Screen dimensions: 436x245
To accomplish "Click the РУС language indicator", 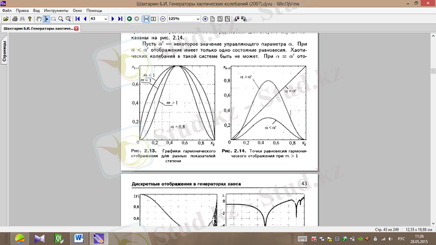I will pyautogui.click(x=401, y=238).
